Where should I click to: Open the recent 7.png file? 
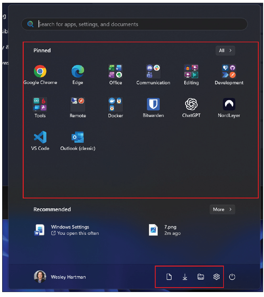tap(170, 230)
